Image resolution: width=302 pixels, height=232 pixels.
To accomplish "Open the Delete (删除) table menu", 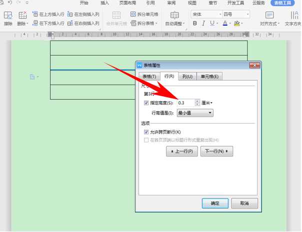I will (22, 19).
